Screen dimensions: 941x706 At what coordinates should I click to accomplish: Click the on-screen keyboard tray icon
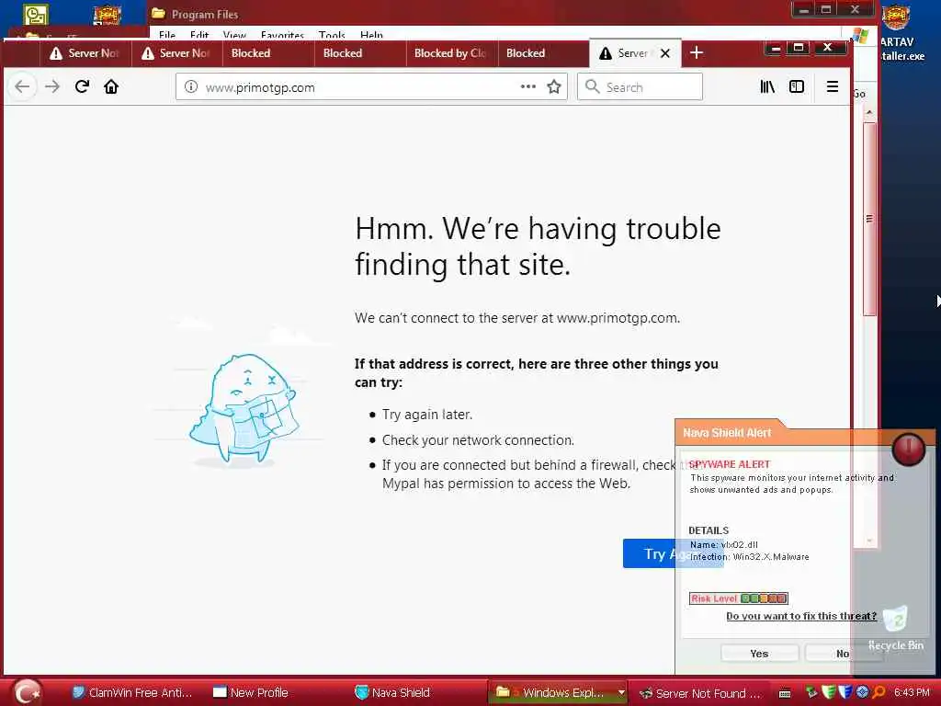click(785, 693)
